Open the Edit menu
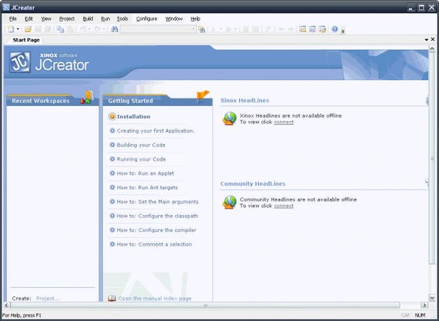Image resolution: width=439 pixels, height=321 pixels. pos(28,19)
